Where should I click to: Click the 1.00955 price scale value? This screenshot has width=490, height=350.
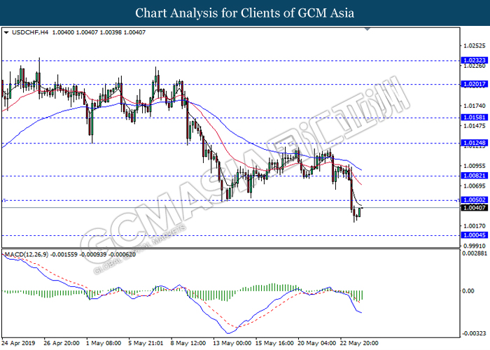[x=475, y=166]
